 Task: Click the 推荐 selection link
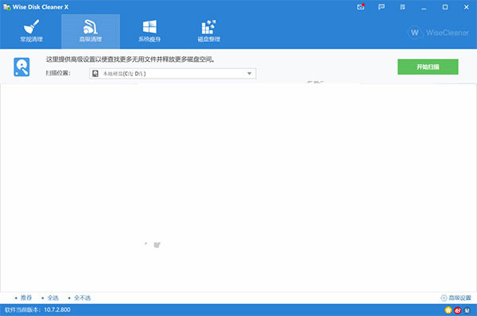pyautogui.click(x=26, y=298)
